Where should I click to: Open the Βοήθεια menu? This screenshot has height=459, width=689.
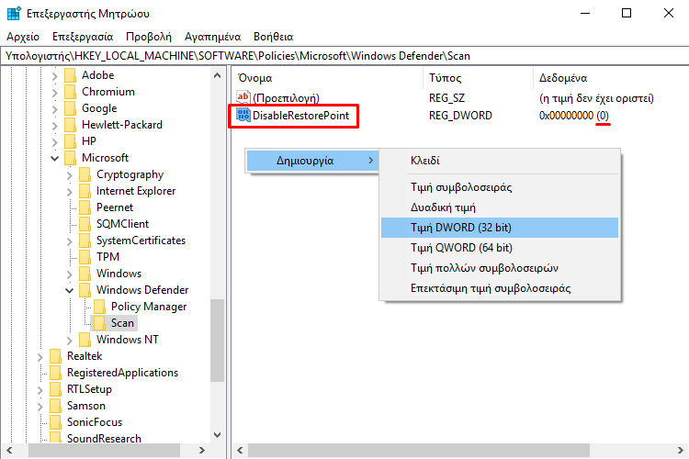(x=274, y=37)
